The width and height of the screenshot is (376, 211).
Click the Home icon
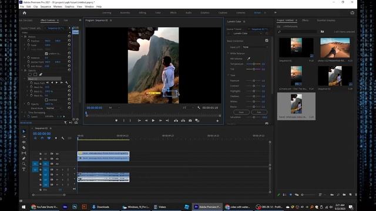pos(24,13)
